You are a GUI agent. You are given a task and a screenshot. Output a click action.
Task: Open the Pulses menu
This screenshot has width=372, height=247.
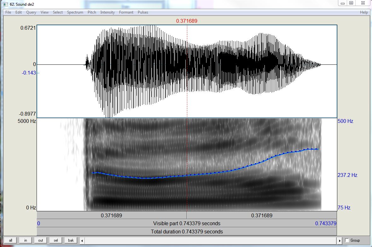point(143,12)
